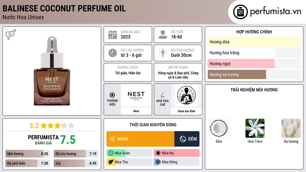Click the Hương dừa accord bar
306x172 pixels.
(x=254, y=42)
